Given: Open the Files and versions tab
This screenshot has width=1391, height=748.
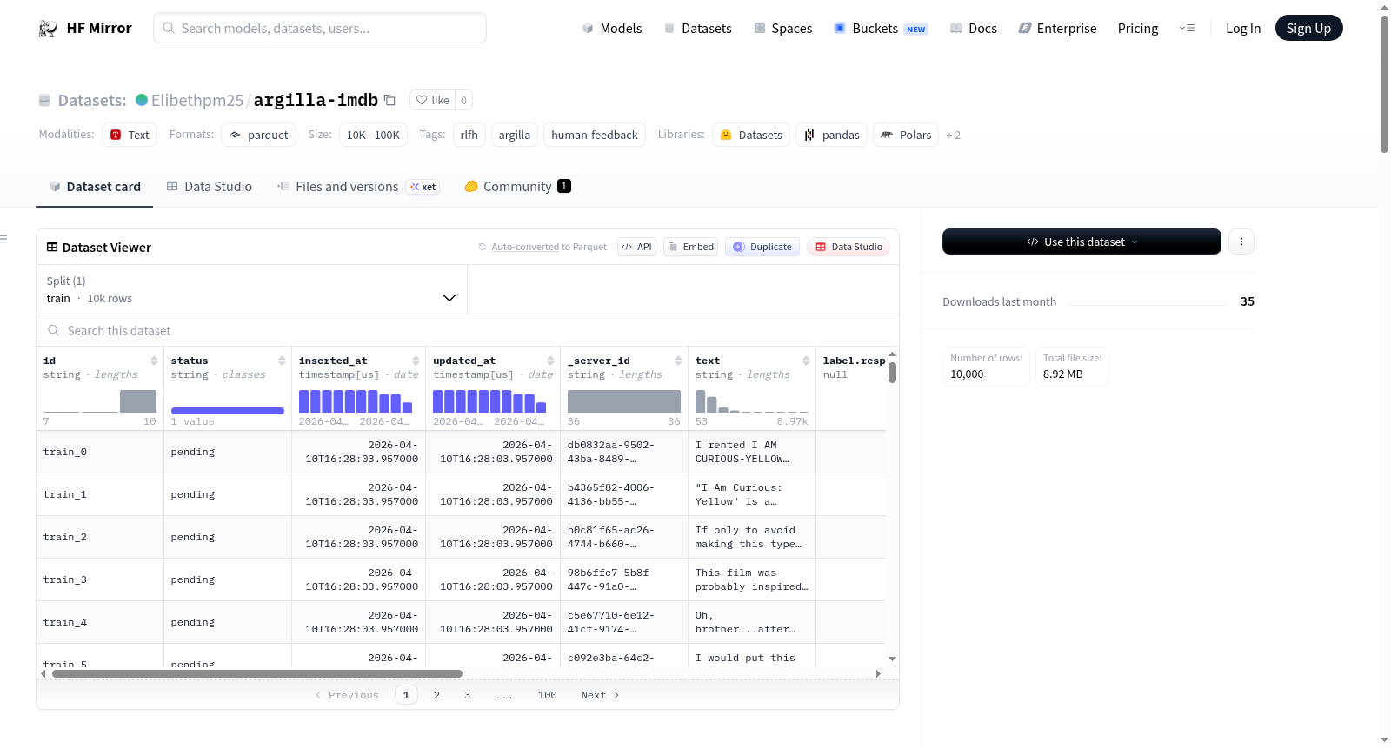Looking at the screenshot, I should point(357,187).
